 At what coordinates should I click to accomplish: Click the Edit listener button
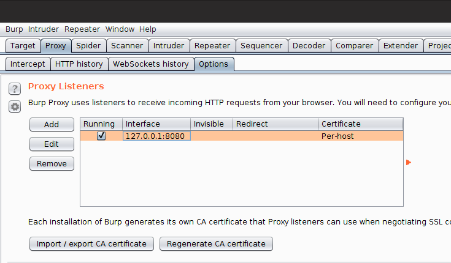coord(52,144)
